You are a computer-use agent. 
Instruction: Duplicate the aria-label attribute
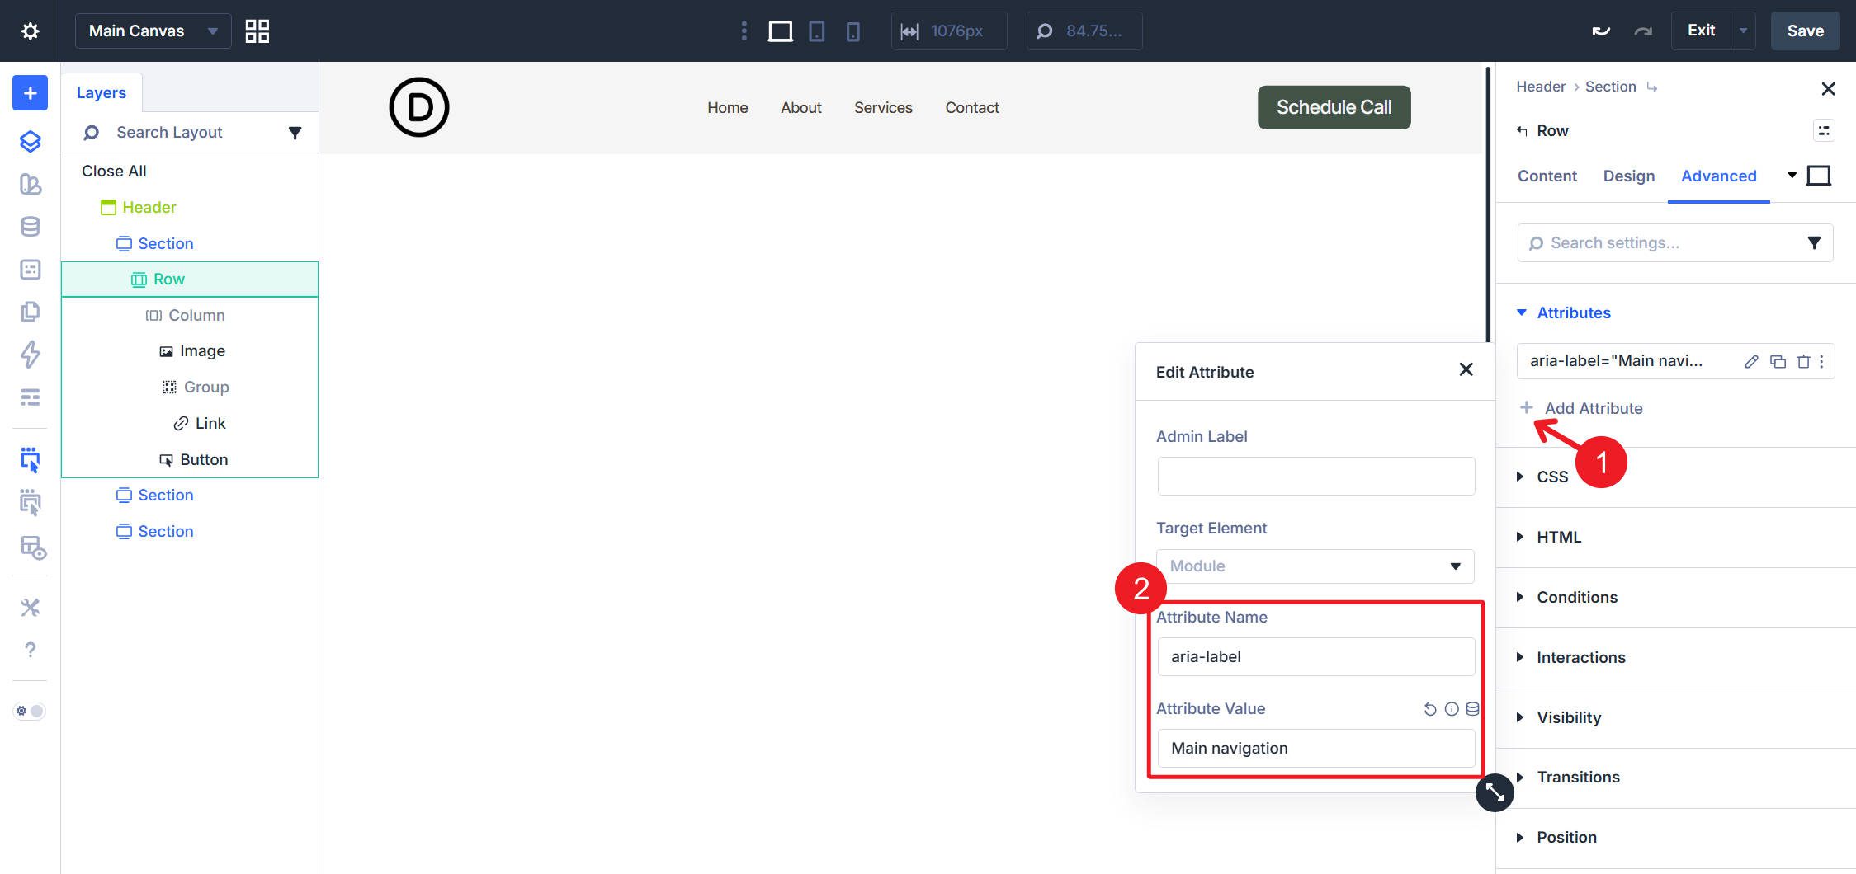[1778, 361]
